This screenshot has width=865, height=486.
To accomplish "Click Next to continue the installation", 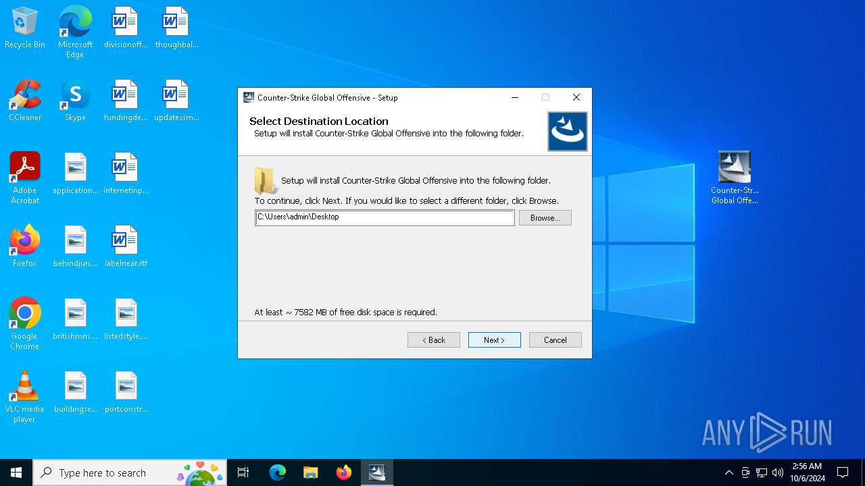I will tap(494, 340).
